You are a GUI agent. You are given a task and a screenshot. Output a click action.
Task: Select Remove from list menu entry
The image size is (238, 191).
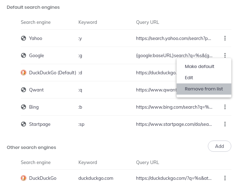tap(204, 89)
